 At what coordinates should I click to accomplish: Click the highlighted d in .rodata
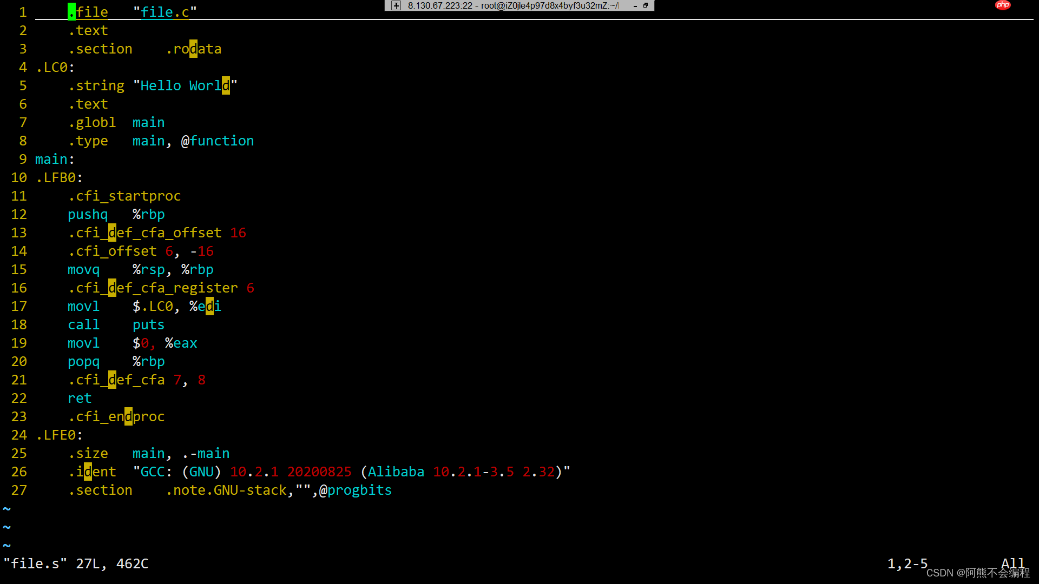coord(193,49)
